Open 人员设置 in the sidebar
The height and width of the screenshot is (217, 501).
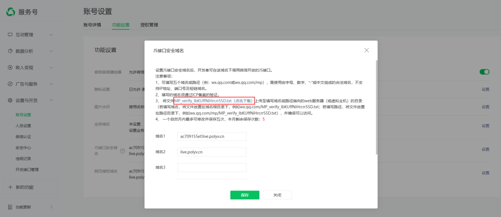[x=23, y=126]
